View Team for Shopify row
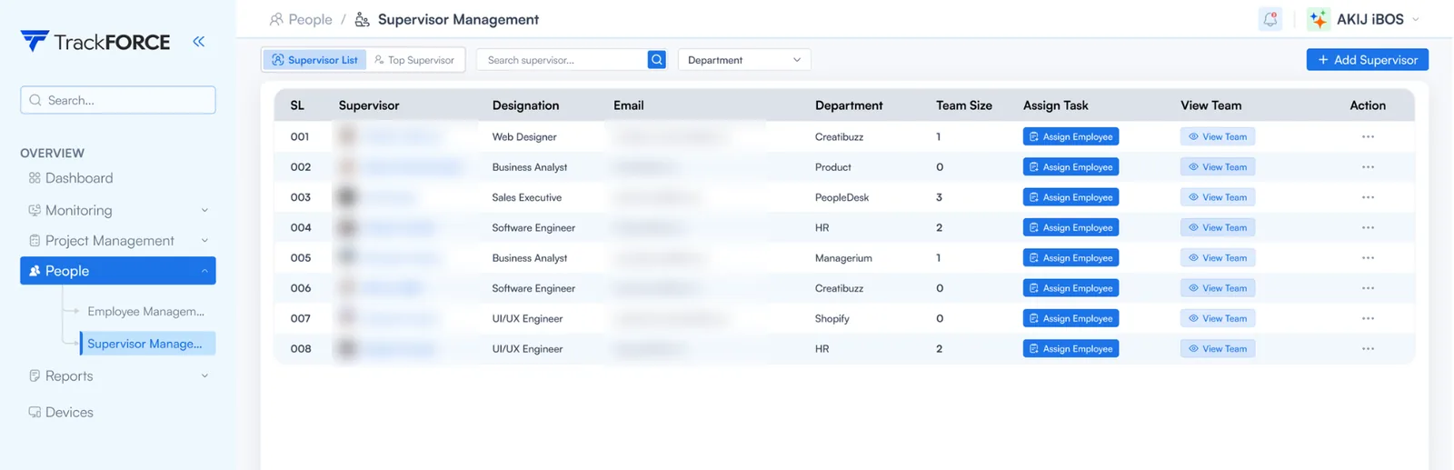Viewport: 1454px width, 470px height. (1218, 318)
